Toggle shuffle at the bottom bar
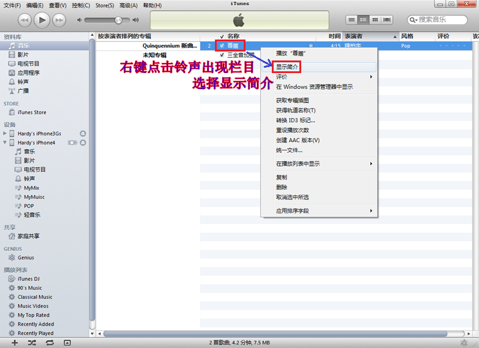This screenshot has height=348, width=479. click(32, 343)
